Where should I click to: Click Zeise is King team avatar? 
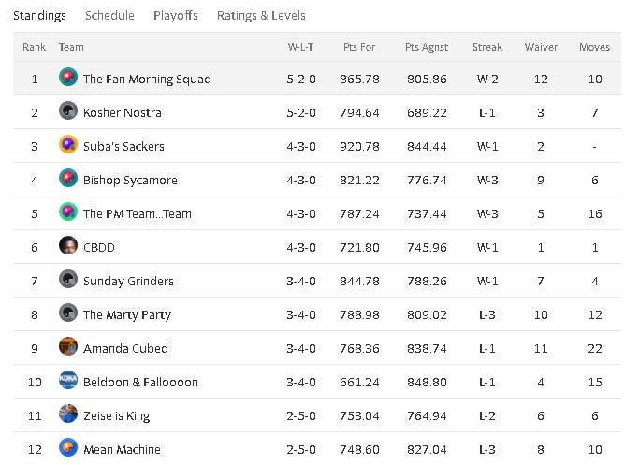point(68,414)
